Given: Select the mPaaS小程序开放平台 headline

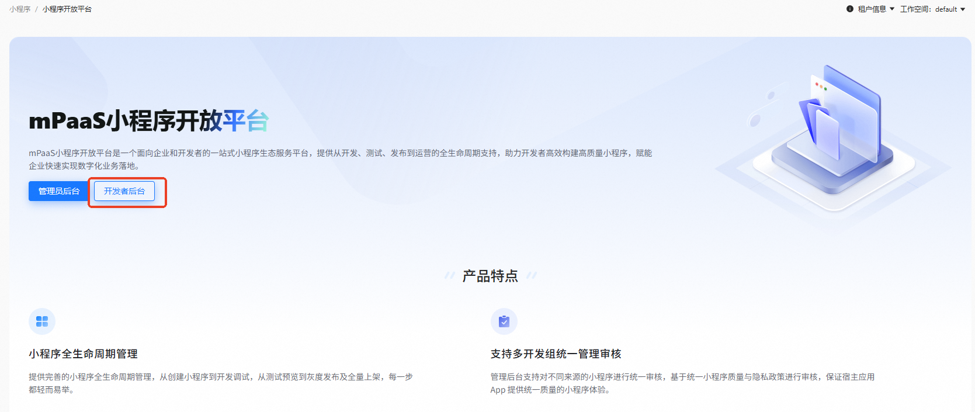Looking at the screenshot, I should pos(148,121).
